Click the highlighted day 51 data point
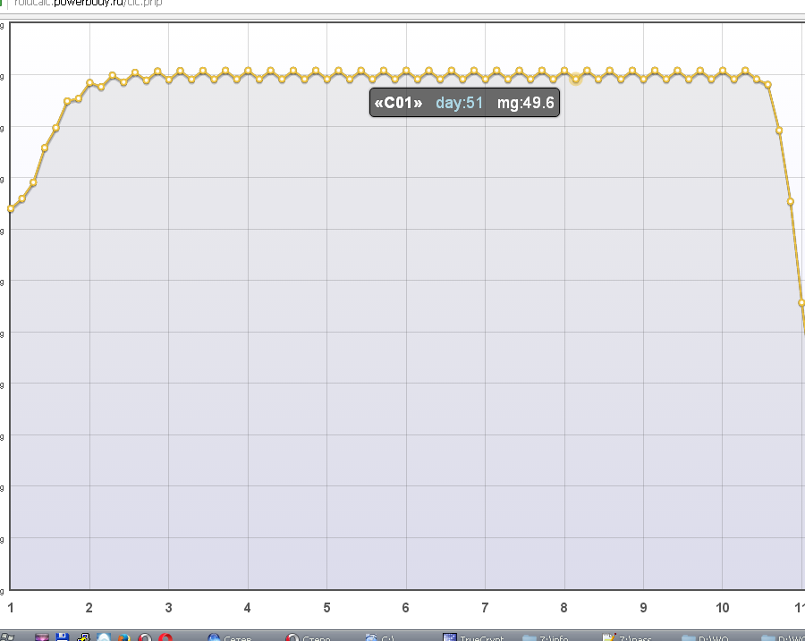This screenshot has height=641, width=805. click(x=576, y=80)
